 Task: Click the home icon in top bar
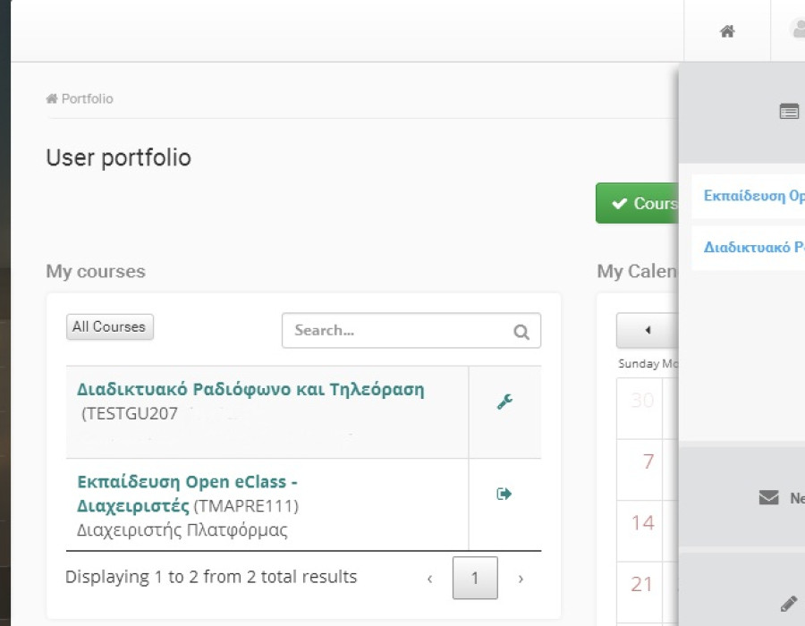point(727,31)
